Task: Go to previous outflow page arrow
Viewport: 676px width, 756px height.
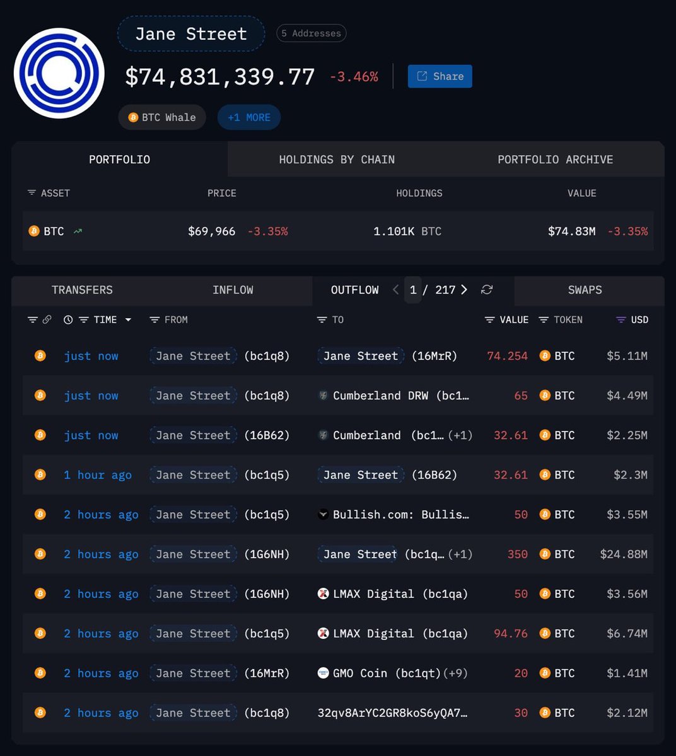Action: pyautogui.click(x=395, y=290)
